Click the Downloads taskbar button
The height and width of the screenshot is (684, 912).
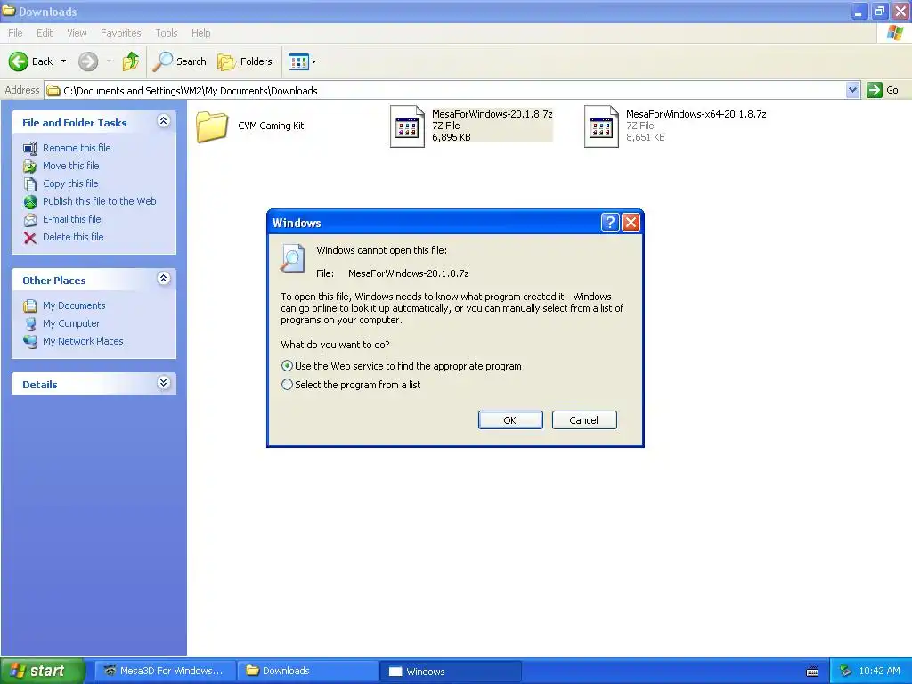tap(307, 671)
